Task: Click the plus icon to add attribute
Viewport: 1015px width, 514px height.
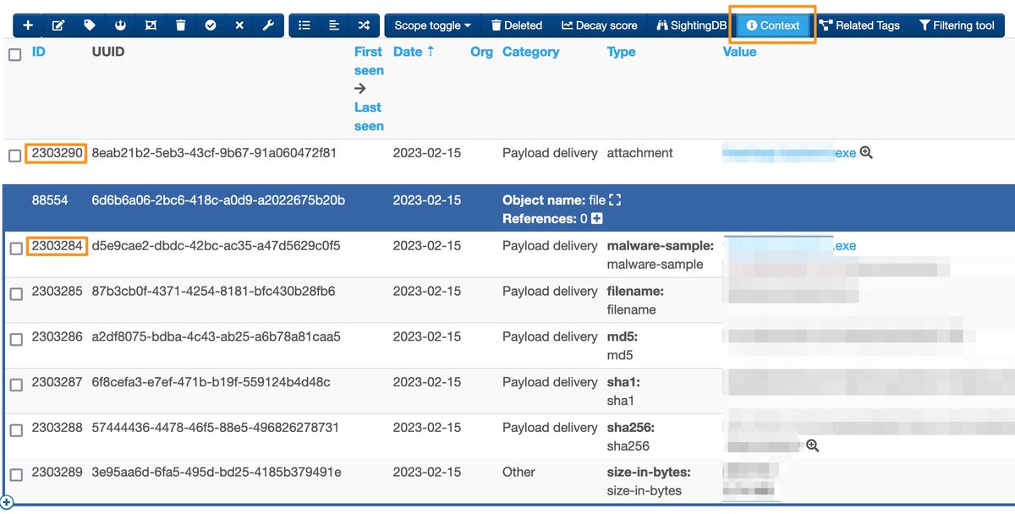Action: click(28, 25)
